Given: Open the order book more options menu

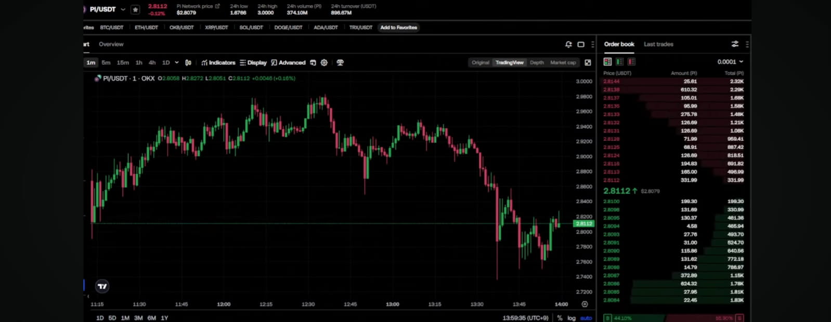Looking at the screenshot, I should 747,45.
